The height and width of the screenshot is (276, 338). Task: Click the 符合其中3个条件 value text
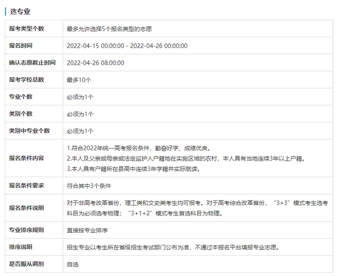point(89,186)
